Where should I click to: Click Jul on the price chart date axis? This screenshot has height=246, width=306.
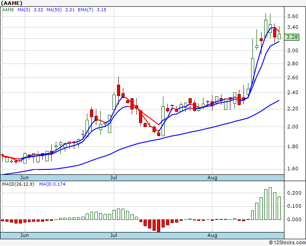[113, 178]
